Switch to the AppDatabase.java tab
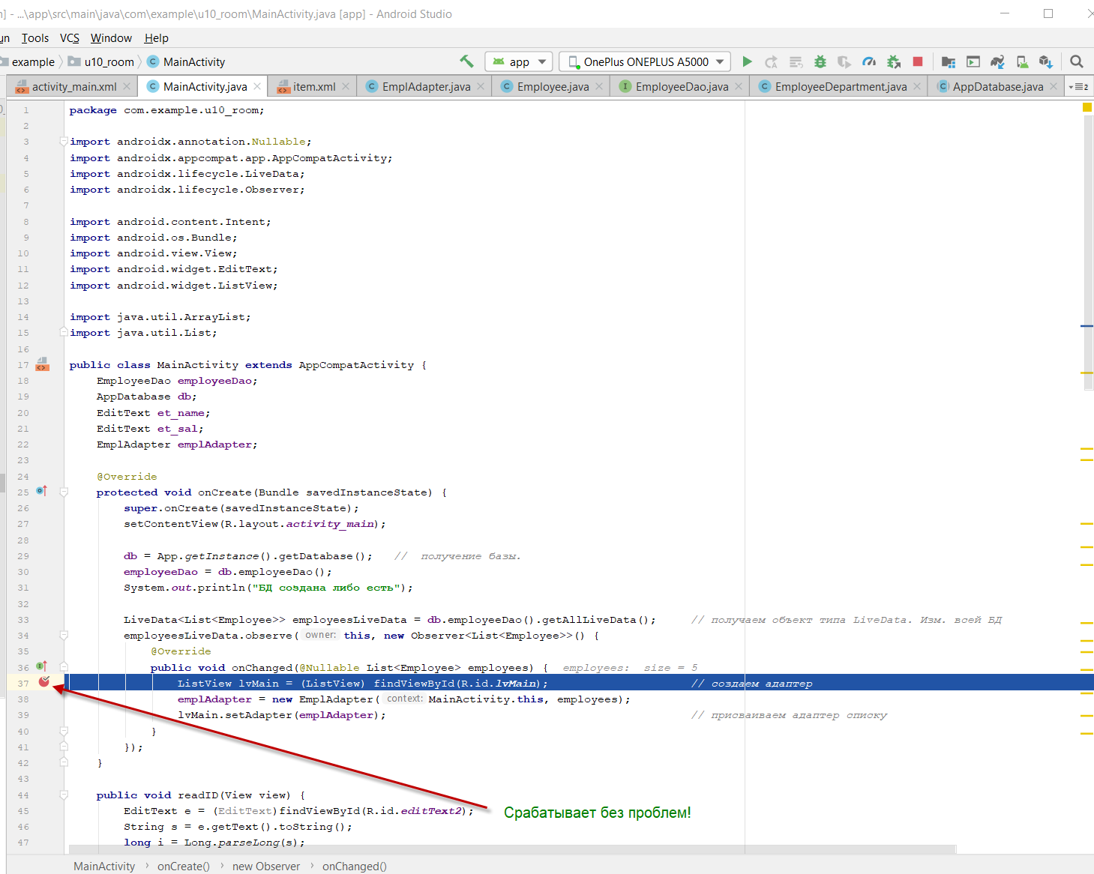 [997, 87]
